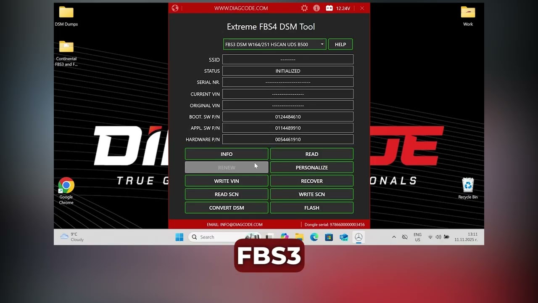
Task: Open the Windows Start menu
Action: [x=179, y=237]
